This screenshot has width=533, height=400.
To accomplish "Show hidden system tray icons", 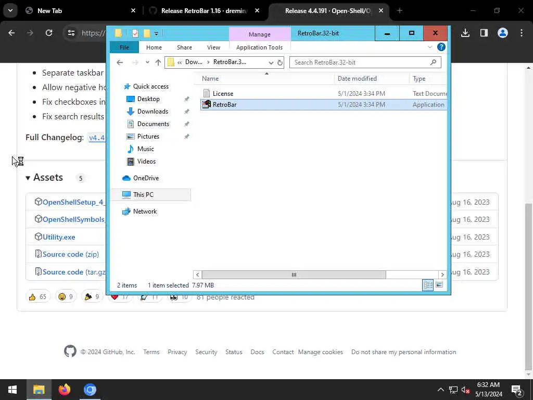I will (440, 390).
